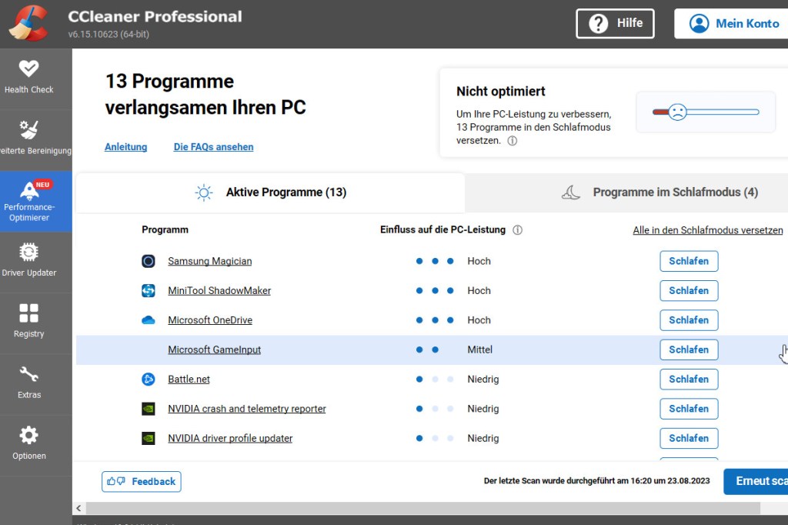This screenshot has width=788, height=525.
Task: Open Microsoft OneDrive program link
Action: tap(210, 320)
